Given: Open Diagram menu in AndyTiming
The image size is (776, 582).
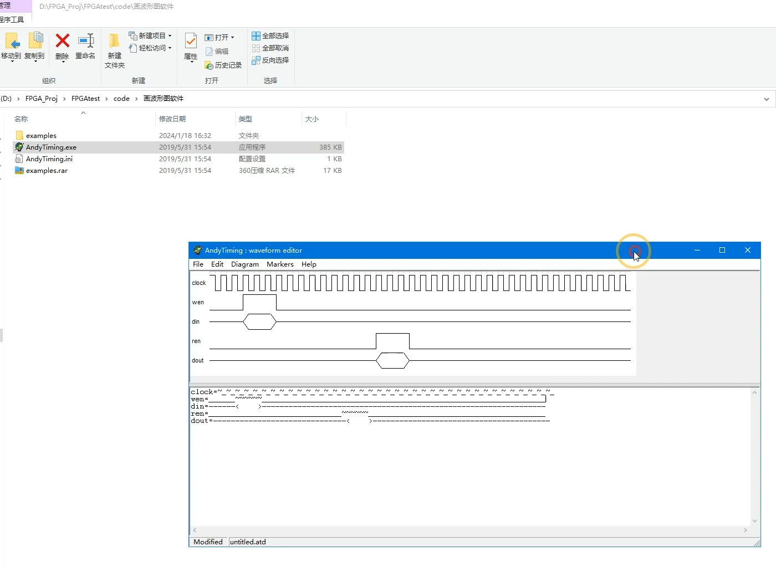Looking at the screenshot, I should pos(245,264).
